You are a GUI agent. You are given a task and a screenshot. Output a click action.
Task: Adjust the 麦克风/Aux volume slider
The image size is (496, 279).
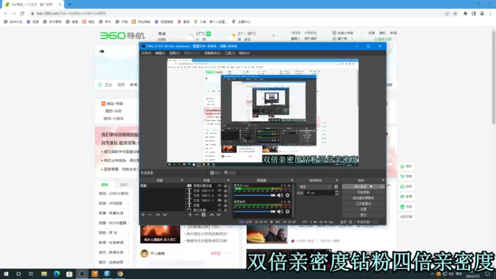tap(255, 195)
